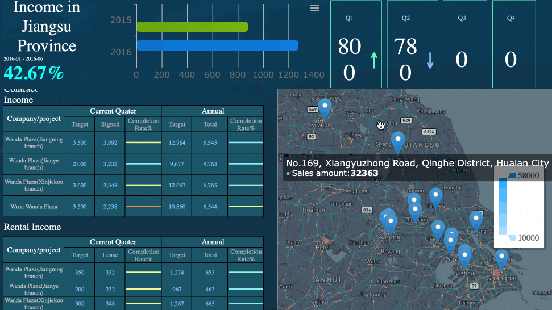Click the 2015 green bar

(x=192, y=27)
